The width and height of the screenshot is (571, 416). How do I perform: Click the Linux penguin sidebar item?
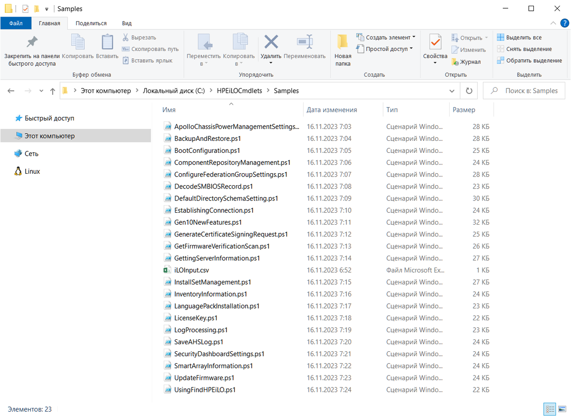pos(27,171)
